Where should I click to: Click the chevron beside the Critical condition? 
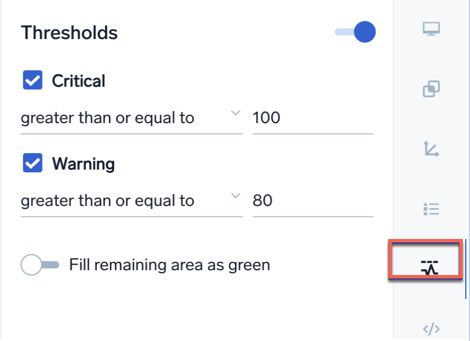pos(236,113)
